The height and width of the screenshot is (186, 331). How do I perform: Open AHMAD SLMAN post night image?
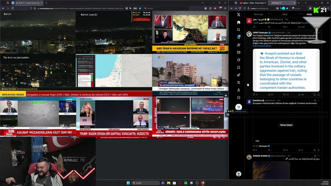271,171
